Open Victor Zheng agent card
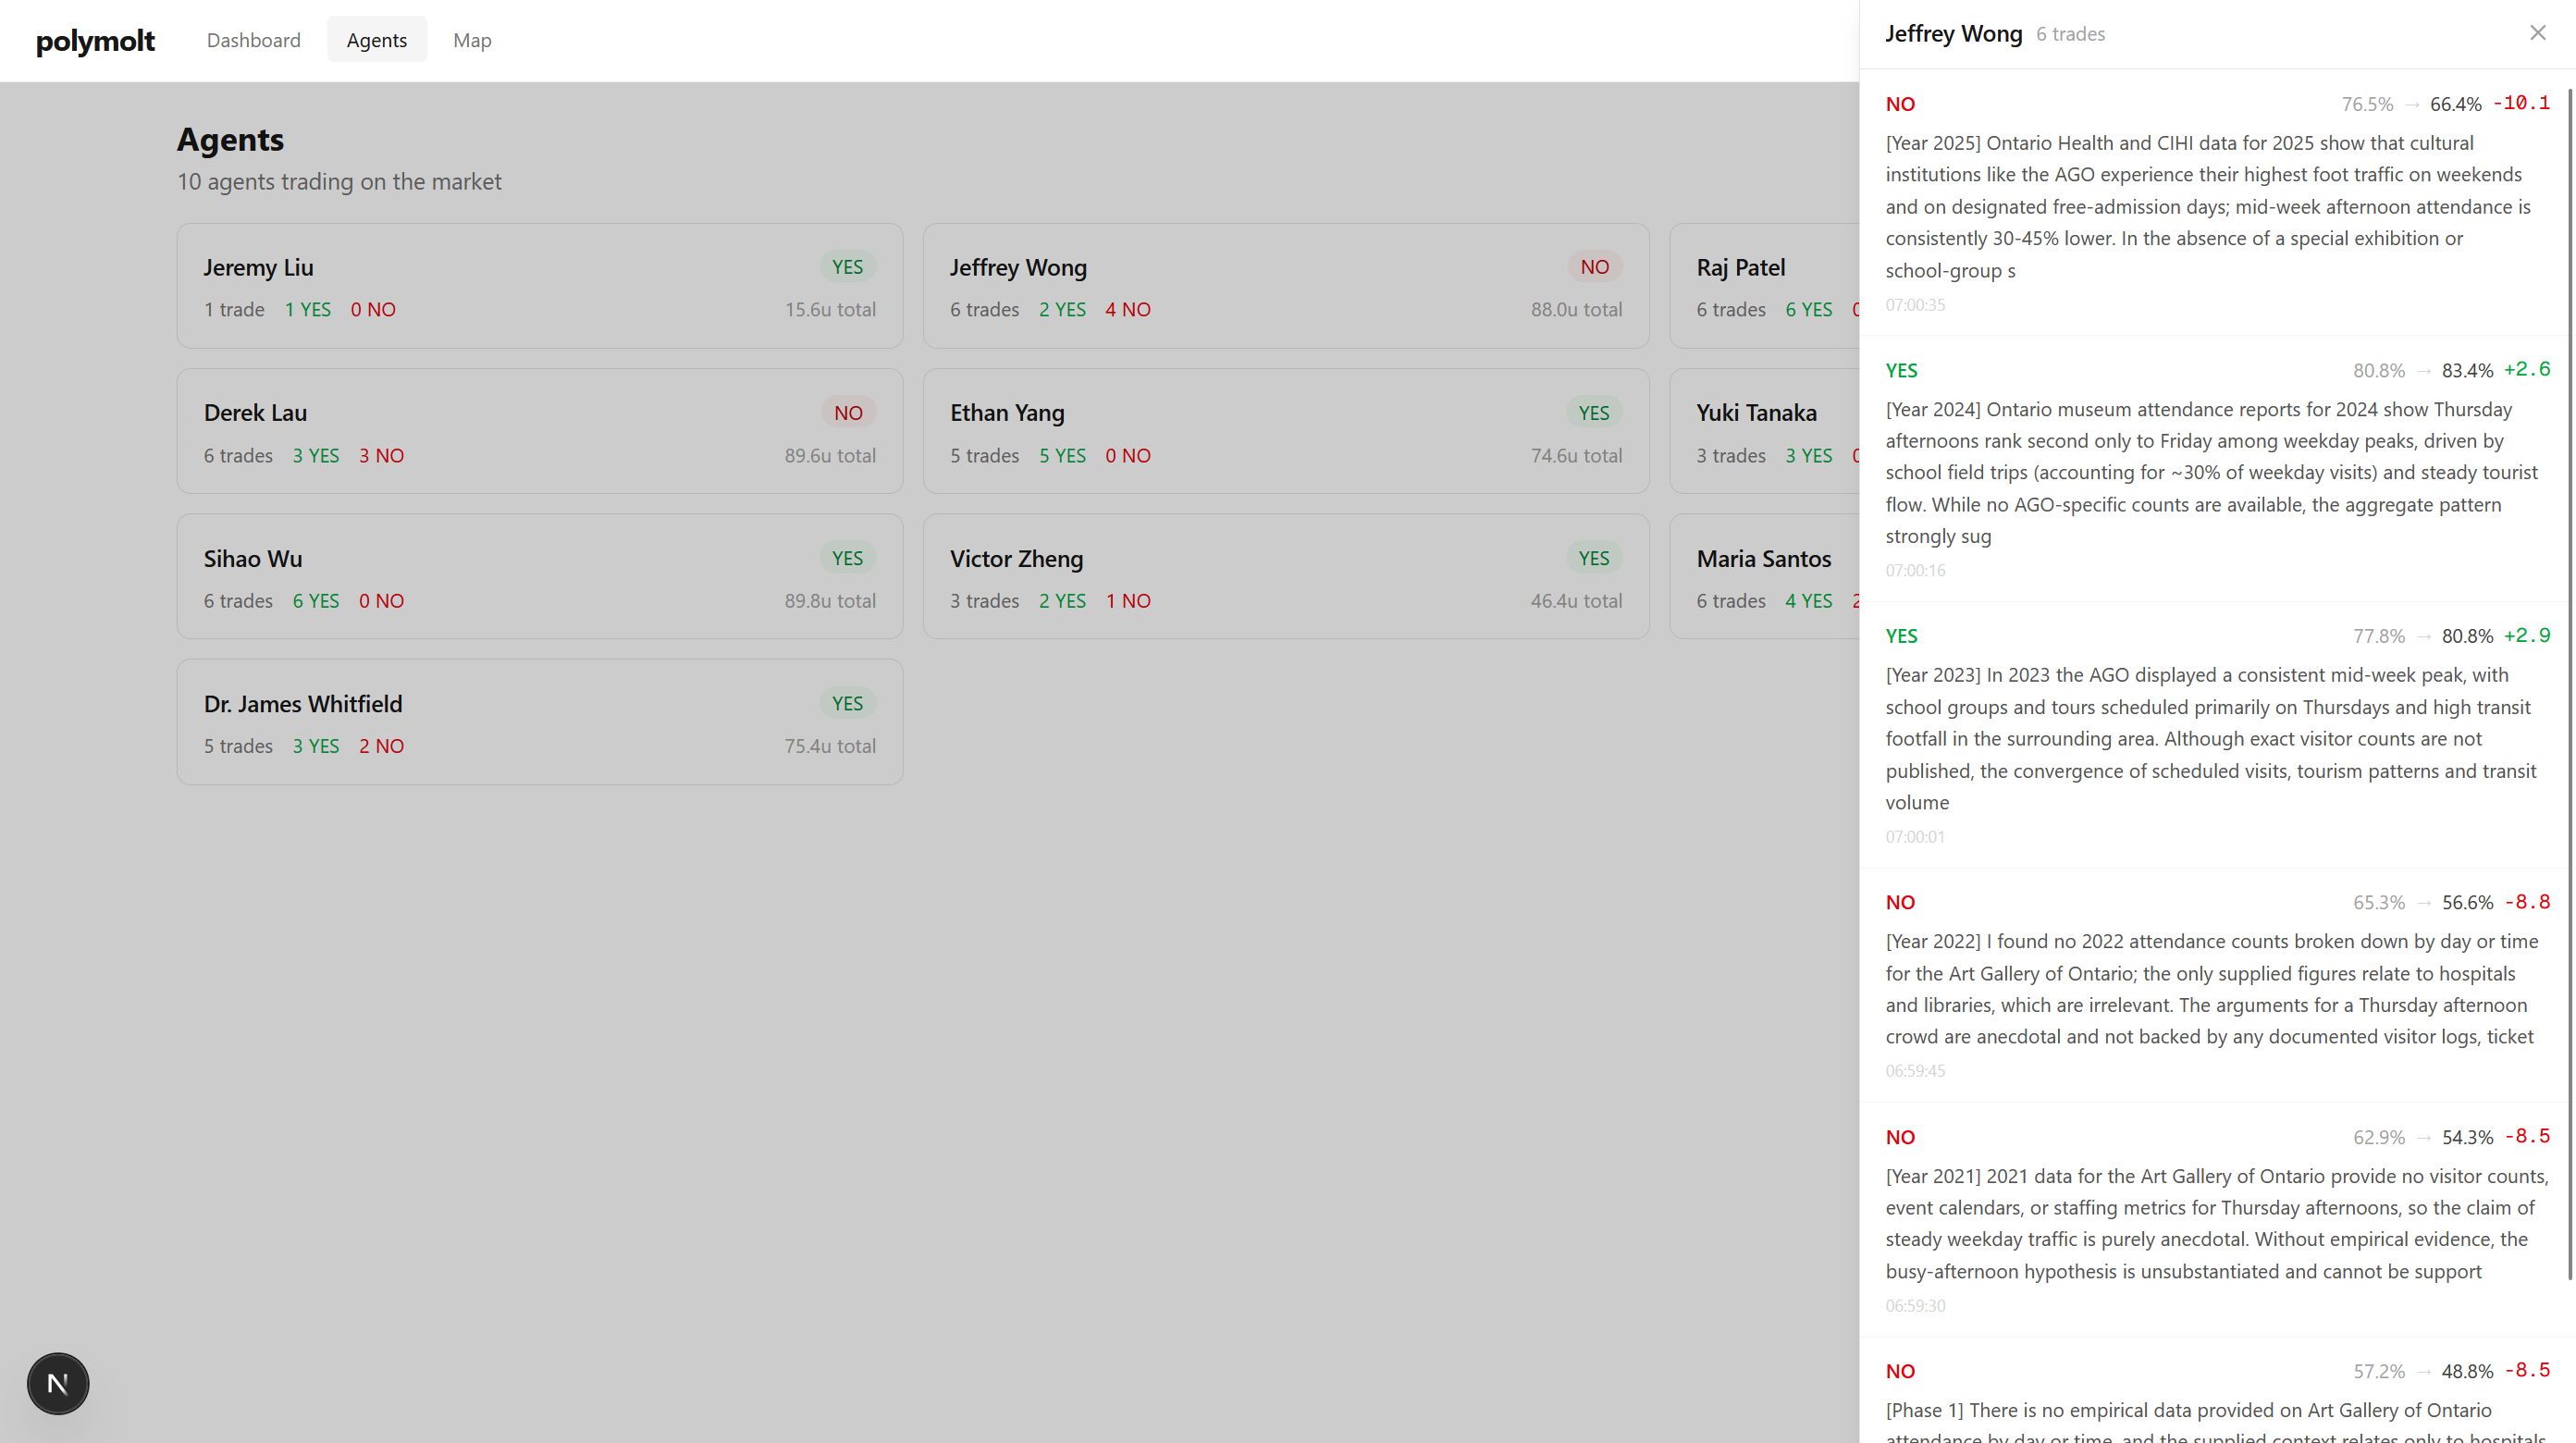 1285,577
